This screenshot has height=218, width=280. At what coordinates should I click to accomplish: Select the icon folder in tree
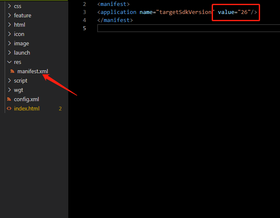coord(19,34)
